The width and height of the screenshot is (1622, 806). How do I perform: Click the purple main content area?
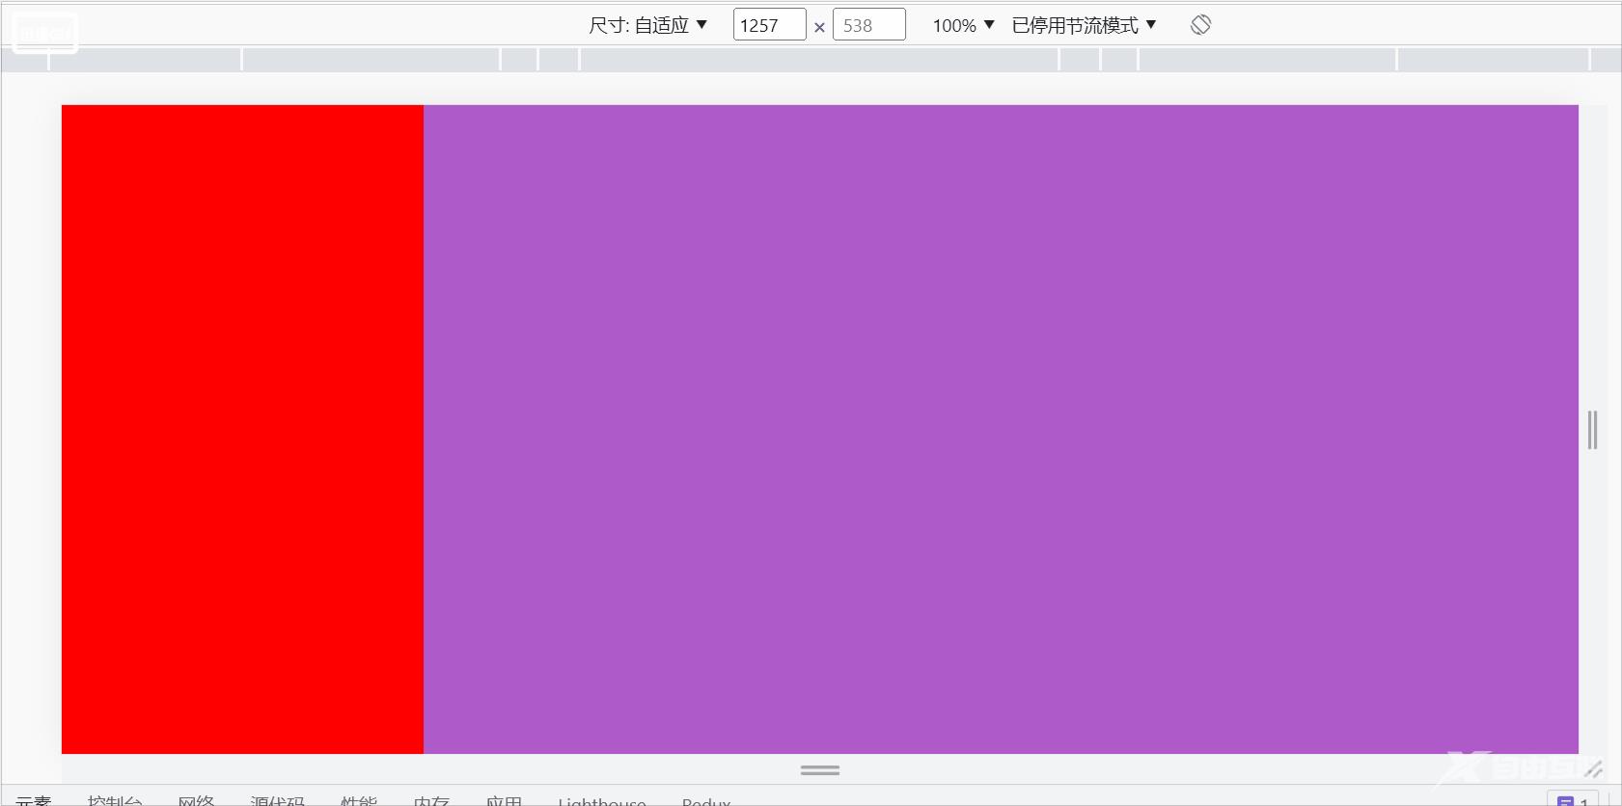tap(1001, 429)
